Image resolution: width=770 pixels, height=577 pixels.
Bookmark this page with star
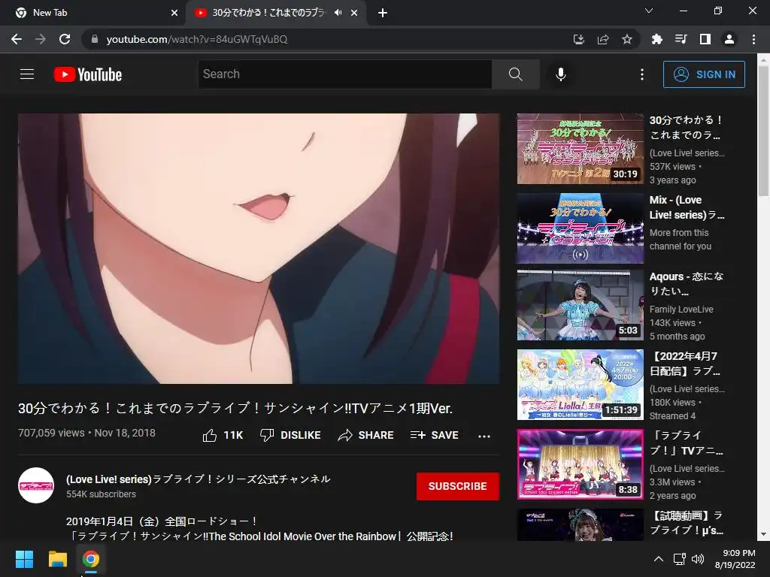[x=627, y=39]
